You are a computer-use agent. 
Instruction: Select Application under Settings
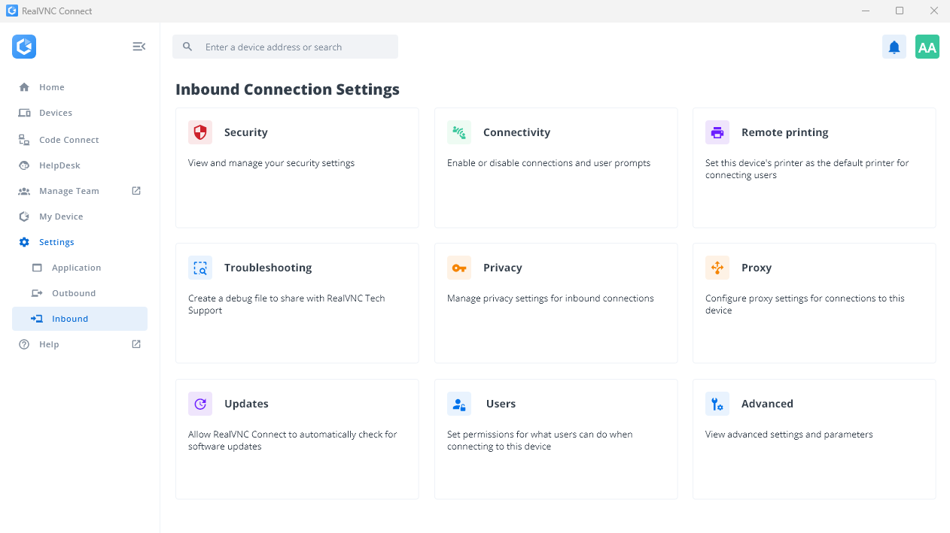coord(76,268)
